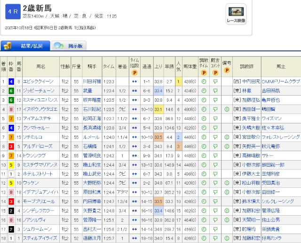Click the 備考 remark icon for イヌボウノウタゴエ
This screenshot has width=301, height=243.
pyautogui.click(x=227, y=109)
